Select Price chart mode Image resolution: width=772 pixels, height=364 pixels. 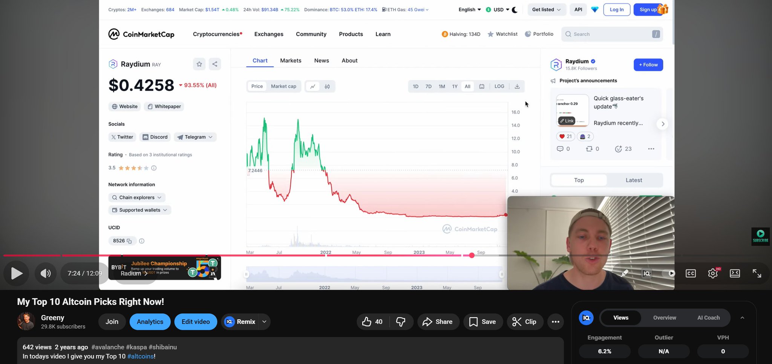pyautogui.click(x=257, y=86)
